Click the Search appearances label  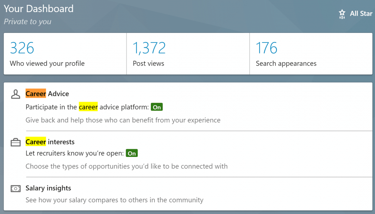[x=286, y=64]
